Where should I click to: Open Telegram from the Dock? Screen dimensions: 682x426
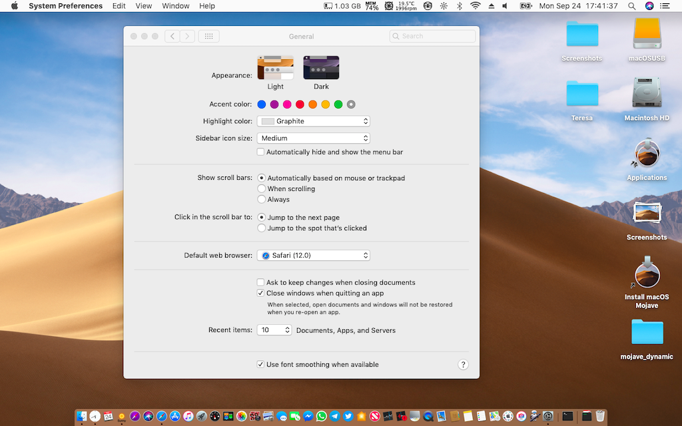335,416
